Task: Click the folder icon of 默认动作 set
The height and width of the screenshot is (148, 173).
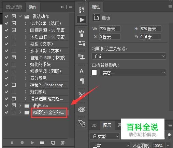Action: (x=27, y=17)
